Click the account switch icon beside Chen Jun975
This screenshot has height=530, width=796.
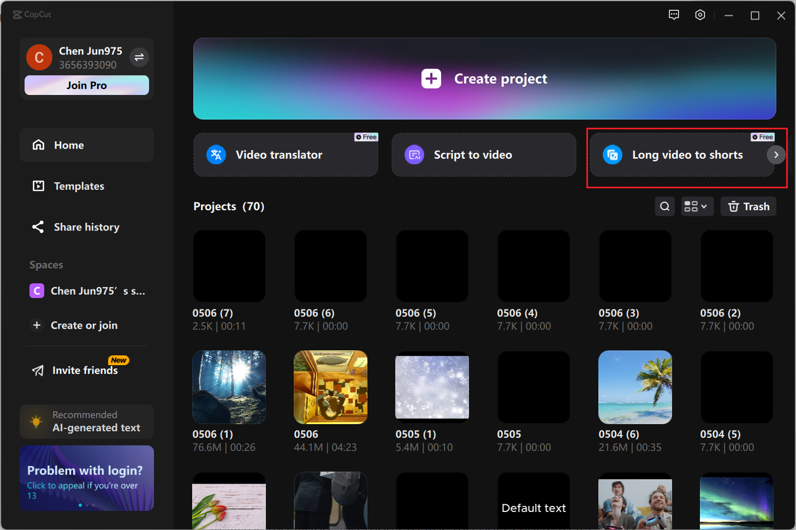(139, 57)
